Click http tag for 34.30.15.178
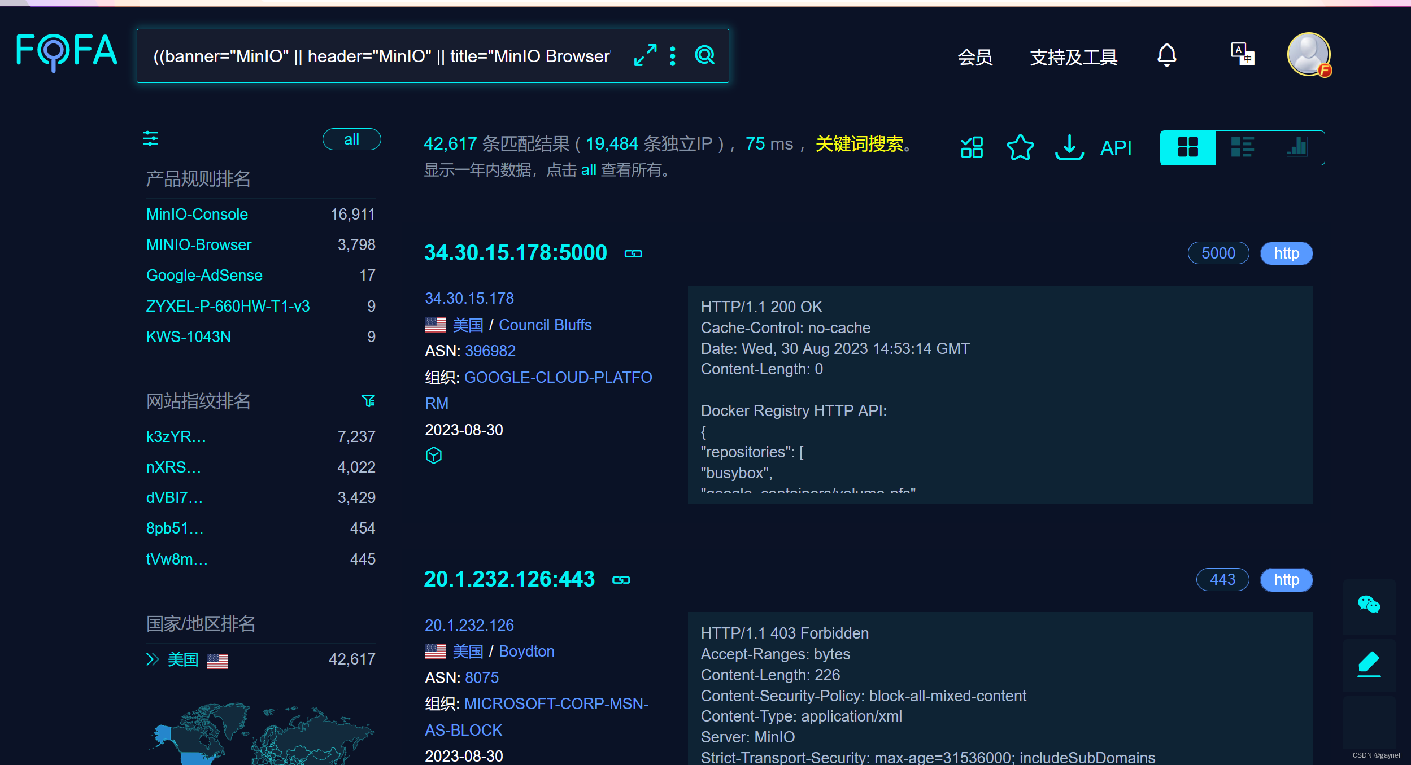The image size is (1411, 765). tap(1286, 253)
